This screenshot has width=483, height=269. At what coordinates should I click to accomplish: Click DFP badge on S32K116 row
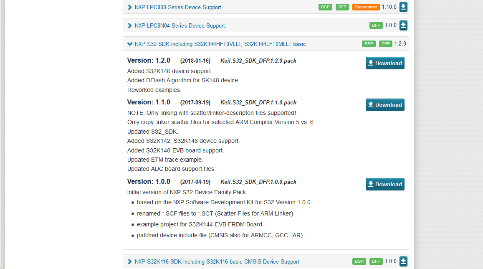[x=376, y=261]
